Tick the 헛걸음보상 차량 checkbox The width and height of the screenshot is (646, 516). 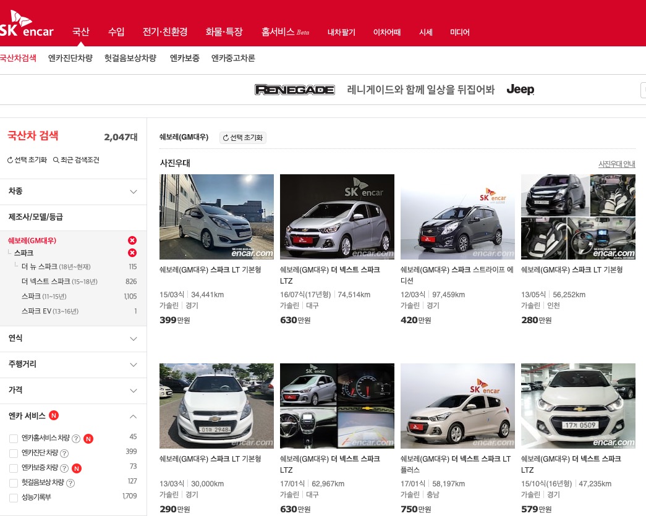(x=14, y=483)
